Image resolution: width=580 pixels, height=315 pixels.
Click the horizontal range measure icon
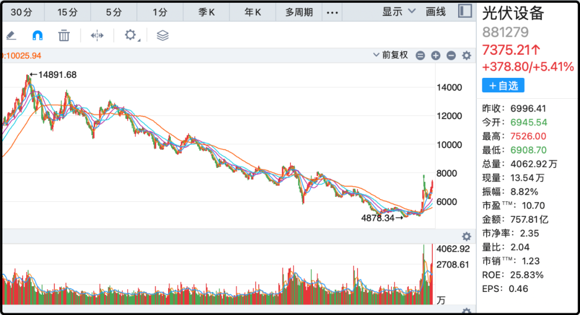[97, 35]
